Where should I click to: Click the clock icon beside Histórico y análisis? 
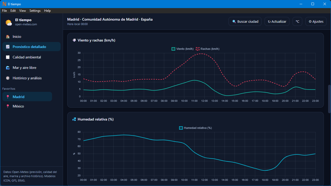8,78
